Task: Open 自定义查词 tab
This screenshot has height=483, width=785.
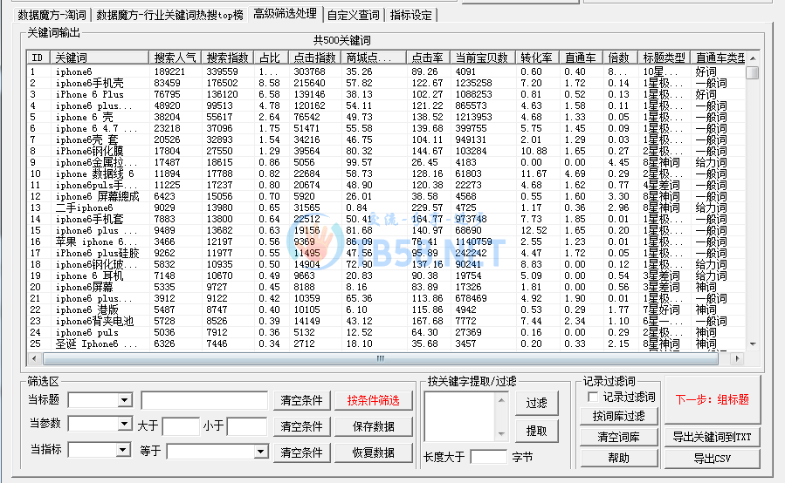Action: click(354, 15)
